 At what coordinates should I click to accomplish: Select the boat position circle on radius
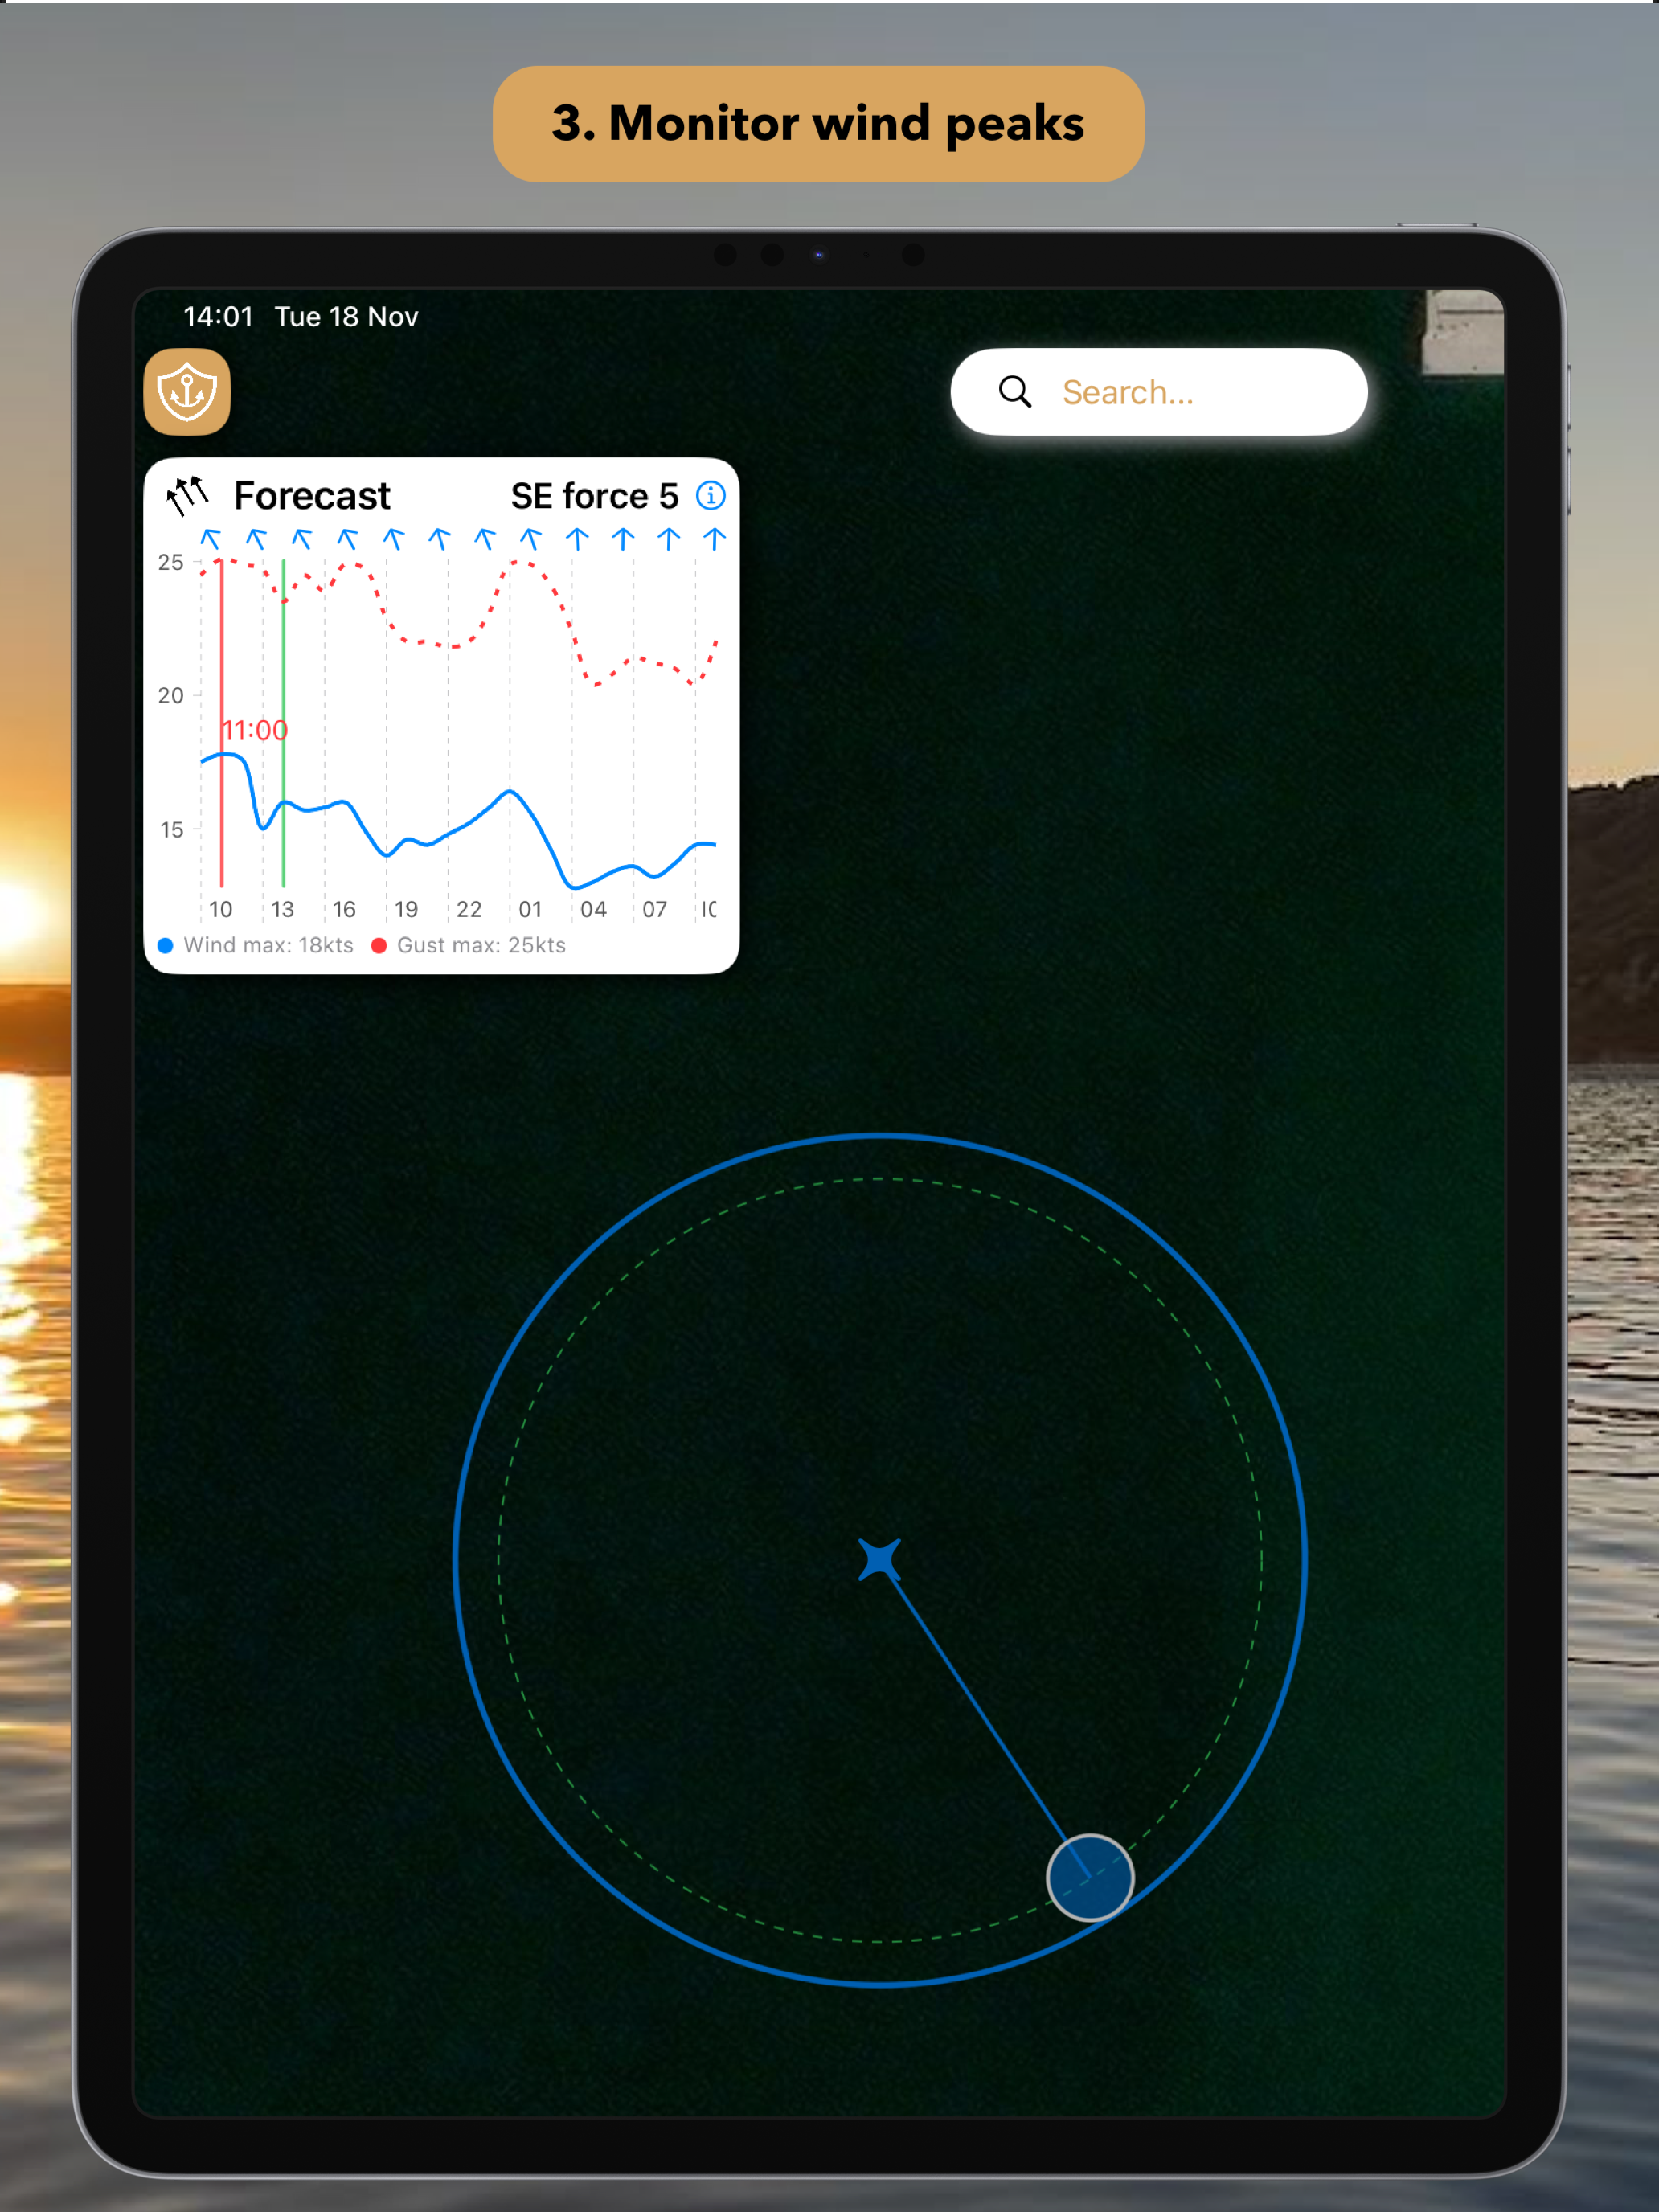pos(1090,1878)
